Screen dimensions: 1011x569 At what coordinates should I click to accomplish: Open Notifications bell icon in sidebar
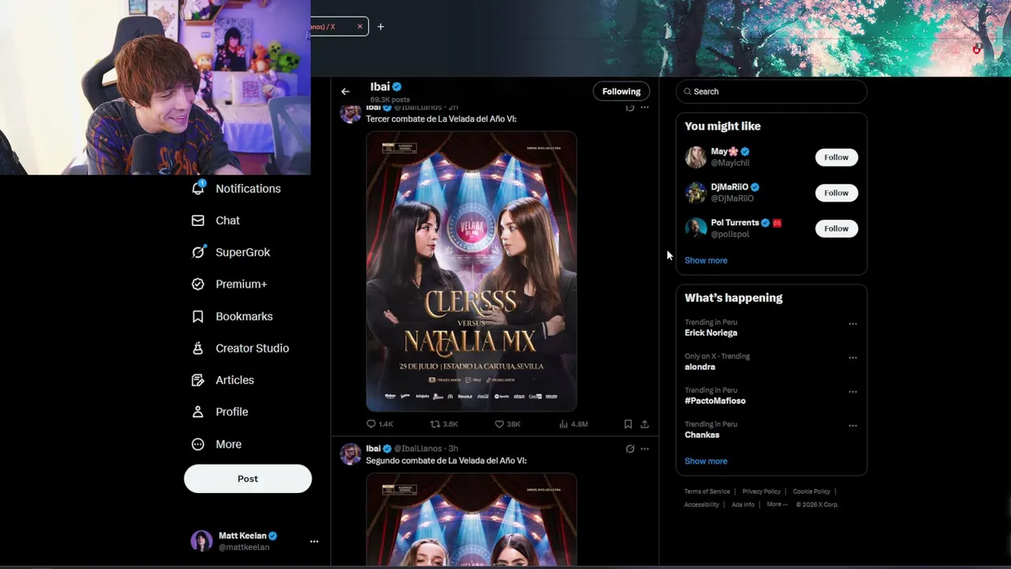coord(198,188)
